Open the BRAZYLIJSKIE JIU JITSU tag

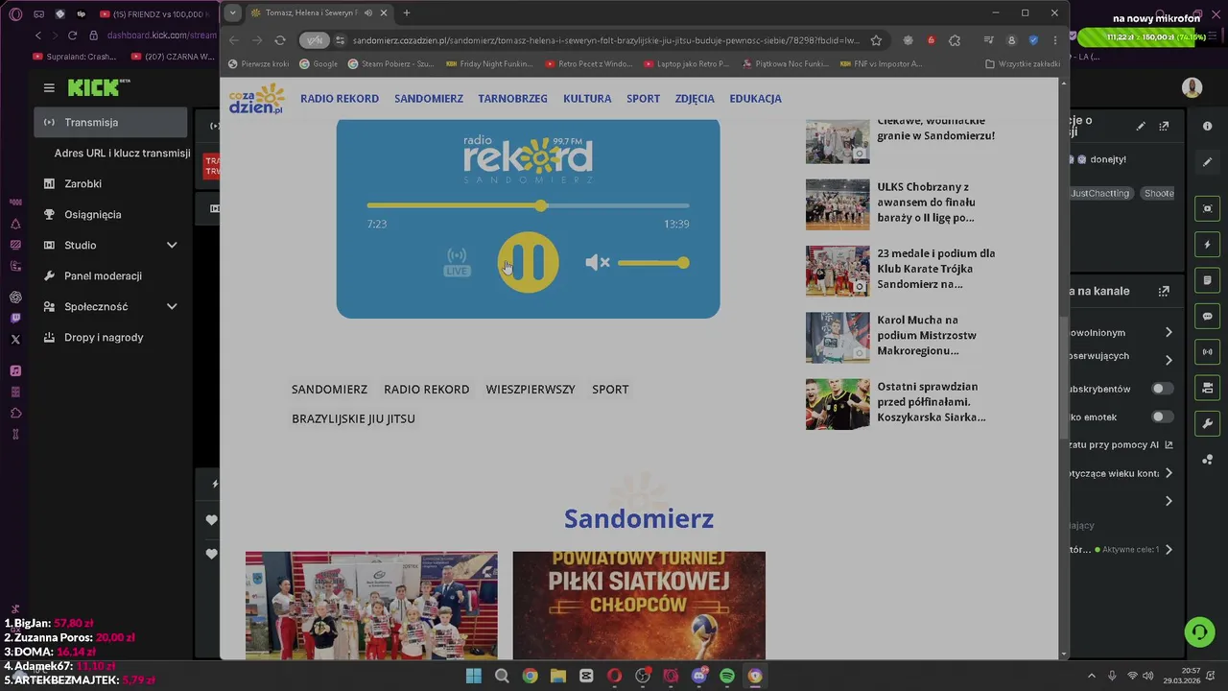tap(353, 418)
